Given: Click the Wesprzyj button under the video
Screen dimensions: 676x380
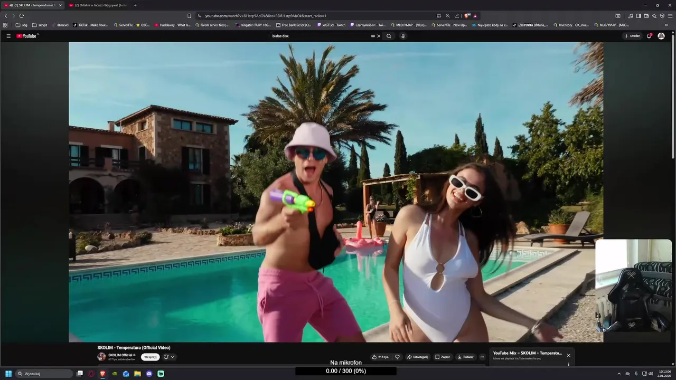Looking at the screenshot, I should coord(151,357).
